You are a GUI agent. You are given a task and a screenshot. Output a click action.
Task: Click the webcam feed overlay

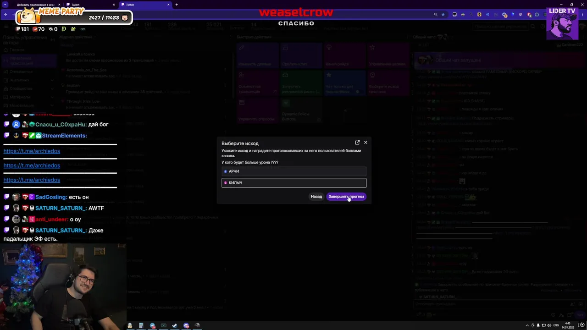point(63,286)
